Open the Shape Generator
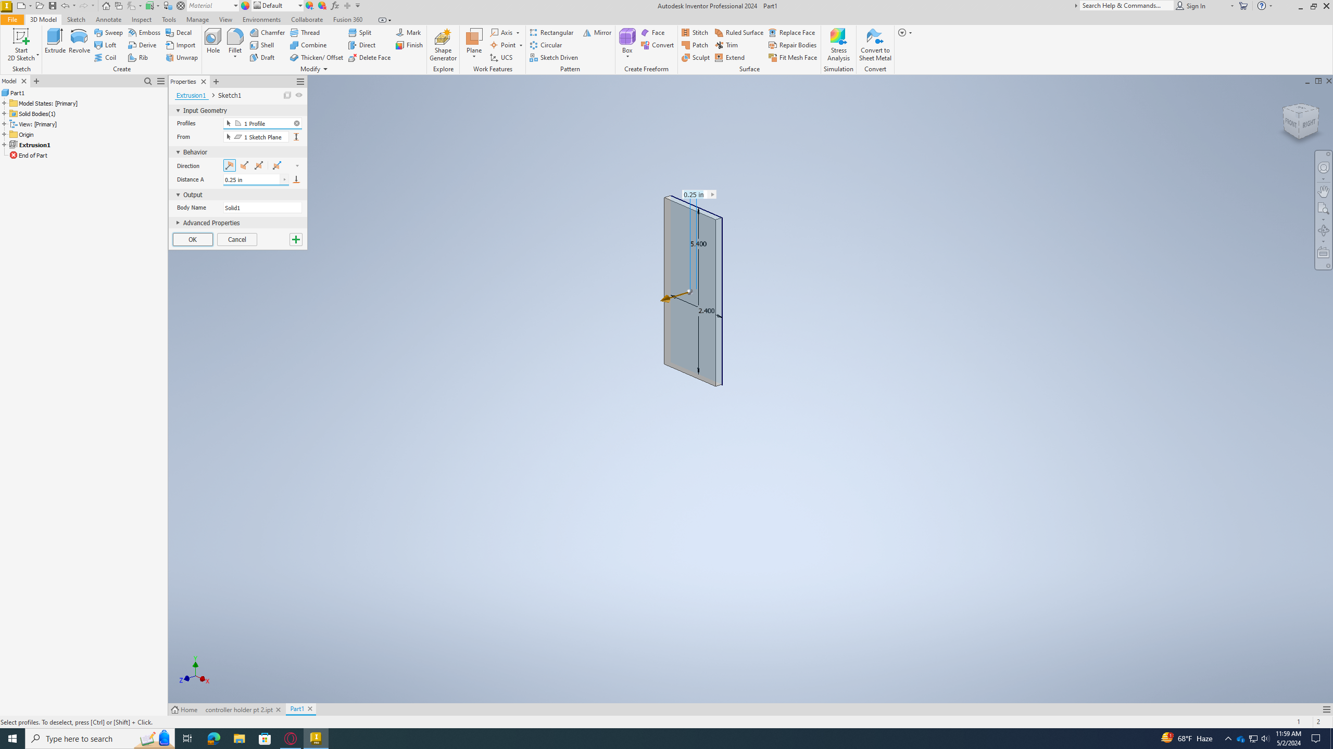This screenshot has width=1333, height=749. (x=443, y=45)
